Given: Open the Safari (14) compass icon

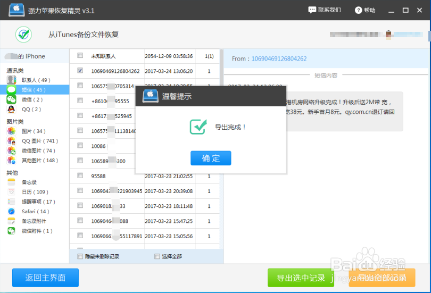Looking at the screenshot, I should (11, 212).
